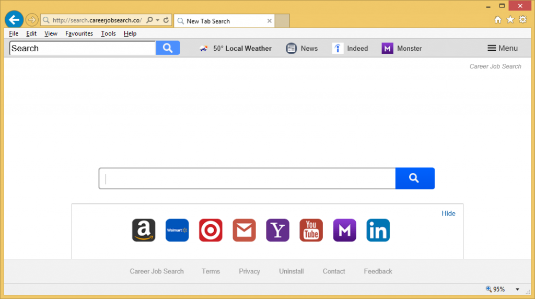The width and height of the screenshot is (535, 299).
Task: Click the main center search input field
Action: [247, 179]
